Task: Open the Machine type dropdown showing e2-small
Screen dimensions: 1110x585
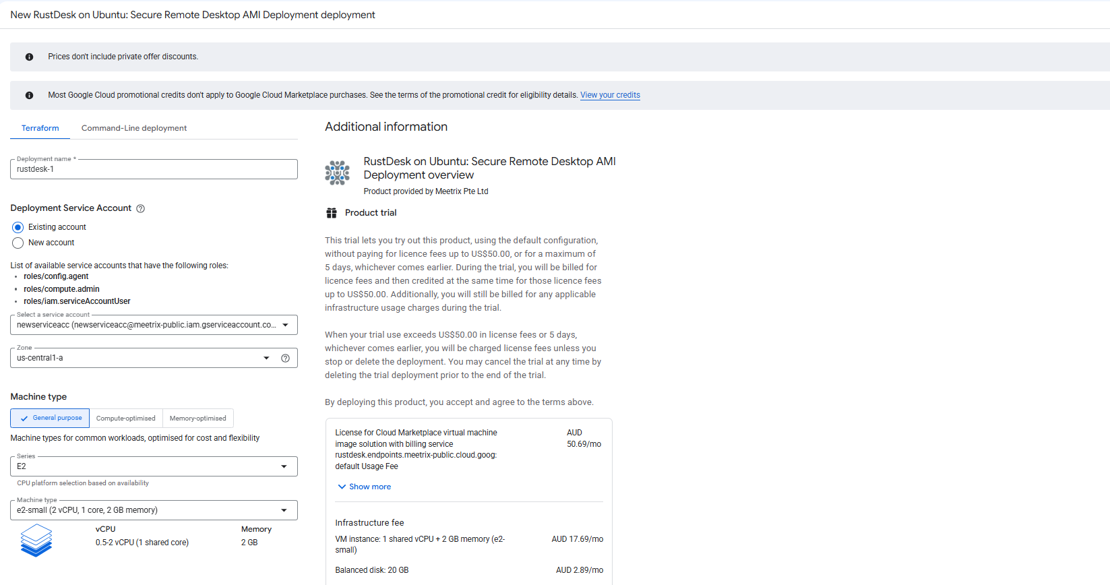Action: coord(154,510)
